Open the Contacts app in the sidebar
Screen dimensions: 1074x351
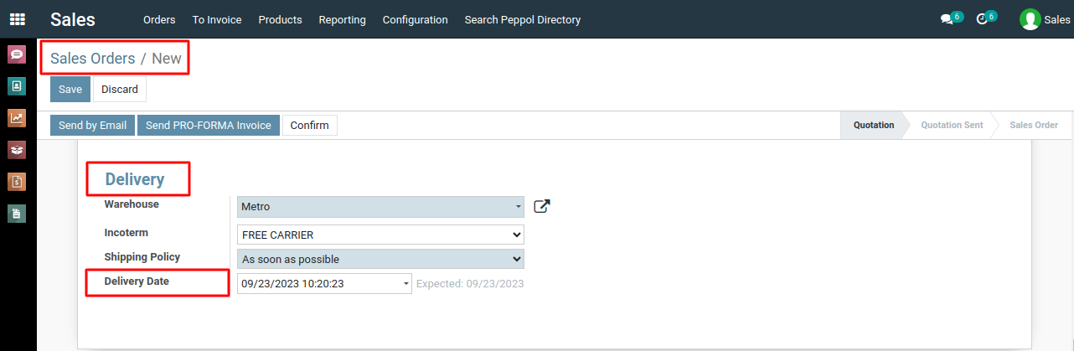pyautogui.click(x=17, y=86)
